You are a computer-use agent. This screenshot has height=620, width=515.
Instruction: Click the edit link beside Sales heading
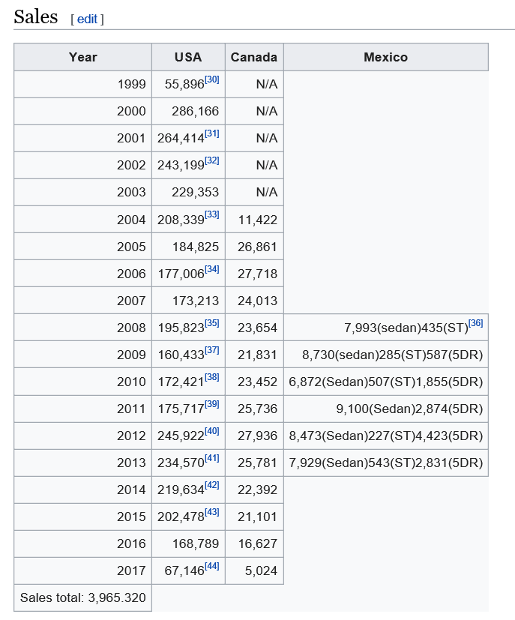pyautogui.click(x=87, y=19)
